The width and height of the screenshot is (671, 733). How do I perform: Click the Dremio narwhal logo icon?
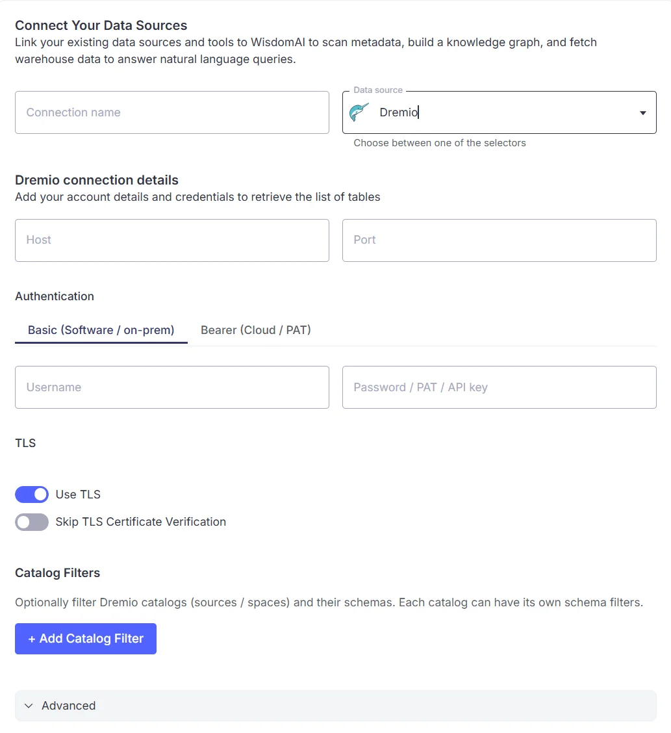point(359,112)
